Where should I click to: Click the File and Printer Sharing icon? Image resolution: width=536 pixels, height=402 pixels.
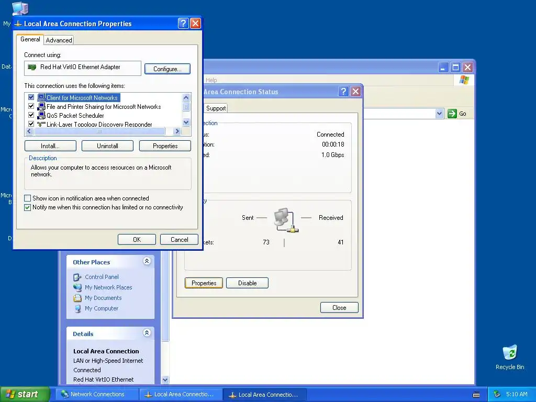41,106
